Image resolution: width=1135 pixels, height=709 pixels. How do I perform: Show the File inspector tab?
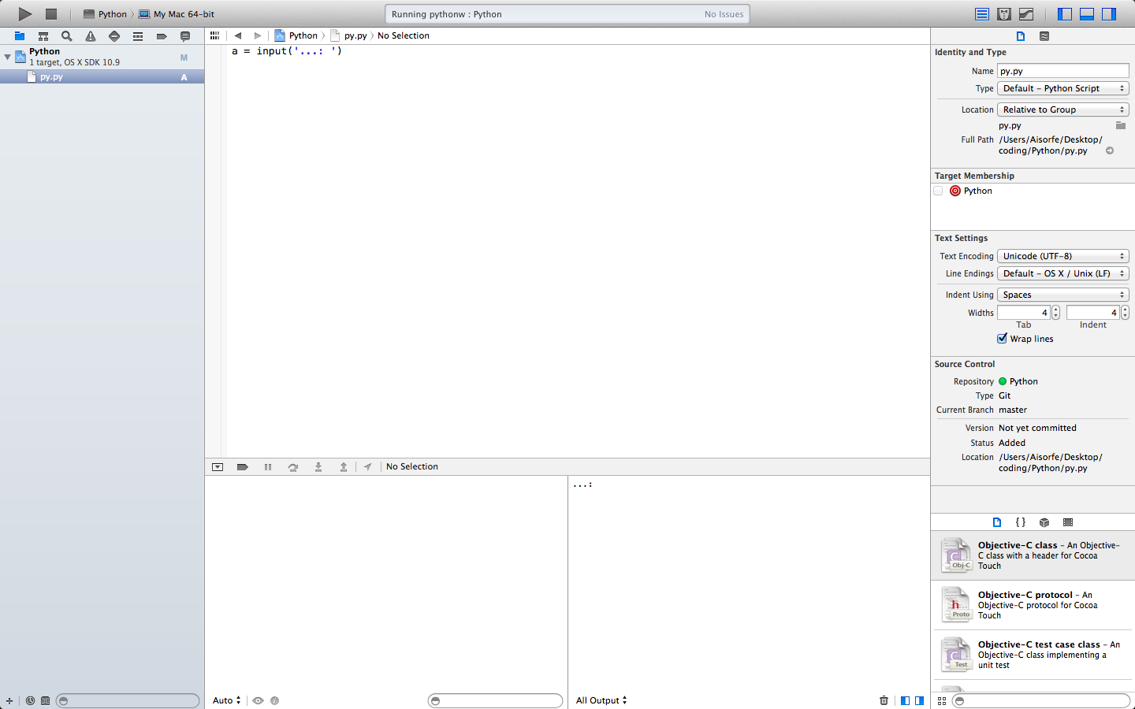pos(1021,36)
